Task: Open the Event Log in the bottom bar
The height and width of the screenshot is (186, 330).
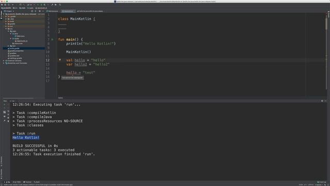Action: pos(322,182)
